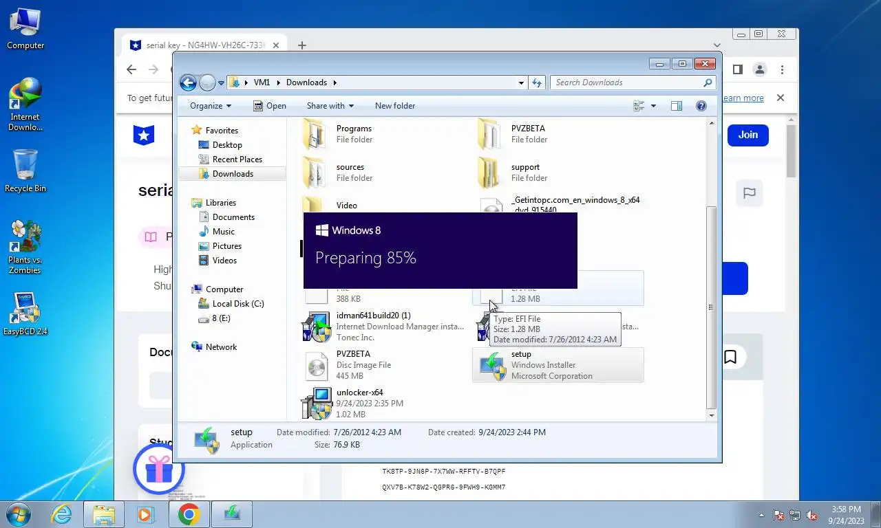Viewport: 881px width, 528px height.
Task: Refresh the Downloads folder view
Action: pos(538,82)
